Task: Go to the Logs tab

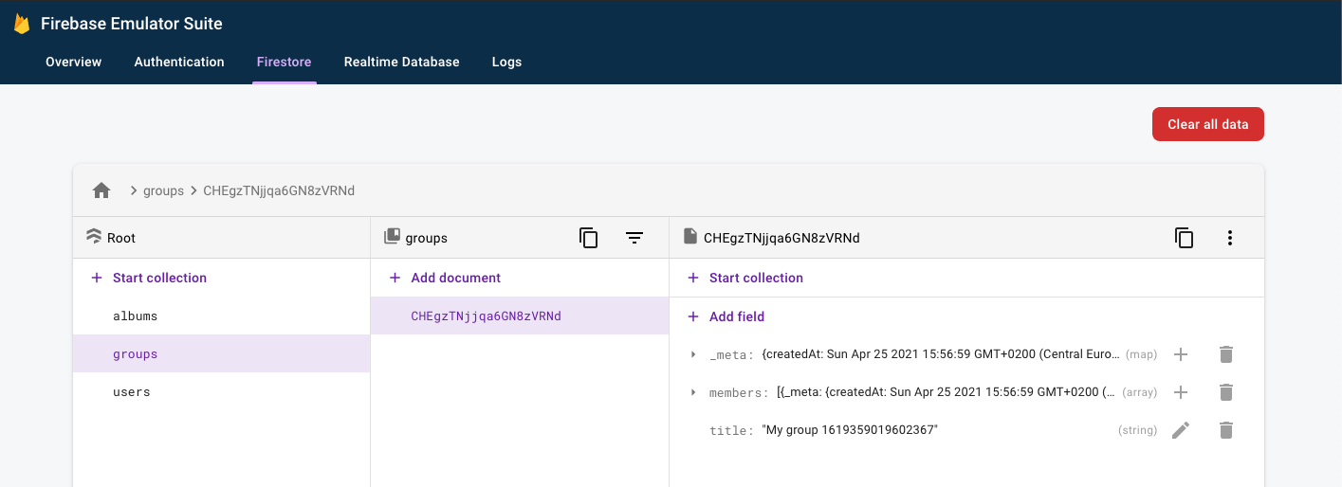Action: coord(506,62)
